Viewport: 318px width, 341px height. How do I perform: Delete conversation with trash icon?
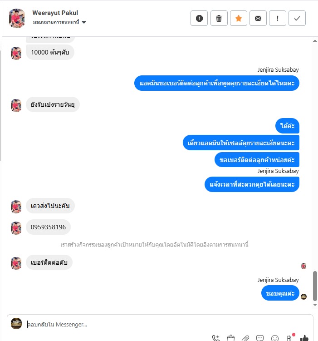(x=219, y=18)
